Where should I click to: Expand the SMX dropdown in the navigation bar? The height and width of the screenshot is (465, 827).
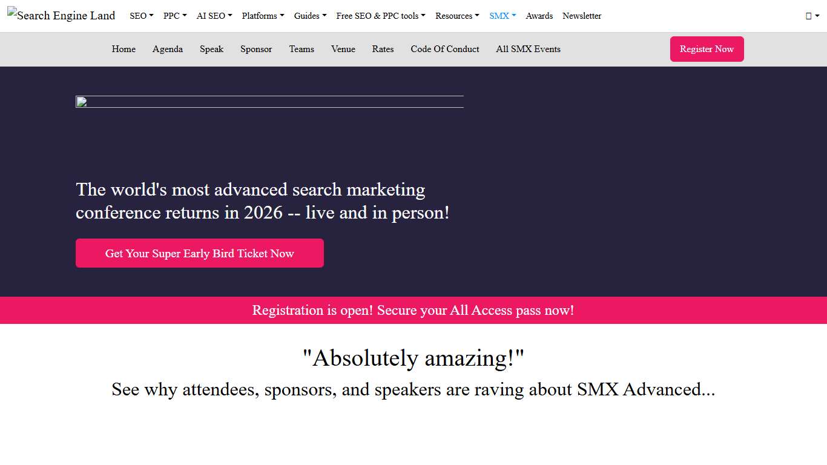click(x=502, y=16)
